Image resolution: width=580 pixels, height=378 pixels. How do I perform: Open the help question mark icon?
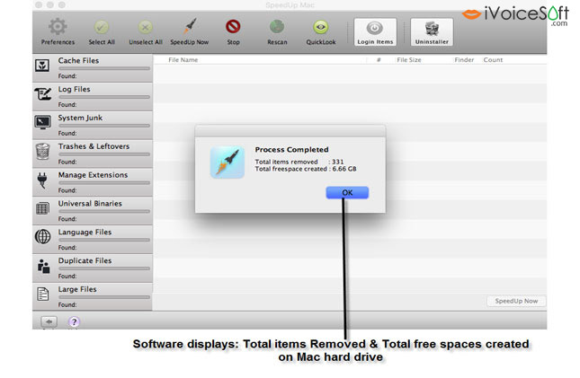[x=74, y=321]
